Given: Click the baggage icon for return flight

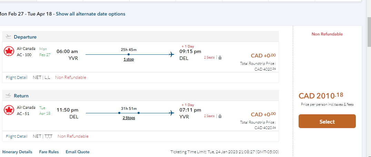Looking at the screenshot, I should pyautogui.click(x=220, y=116).
